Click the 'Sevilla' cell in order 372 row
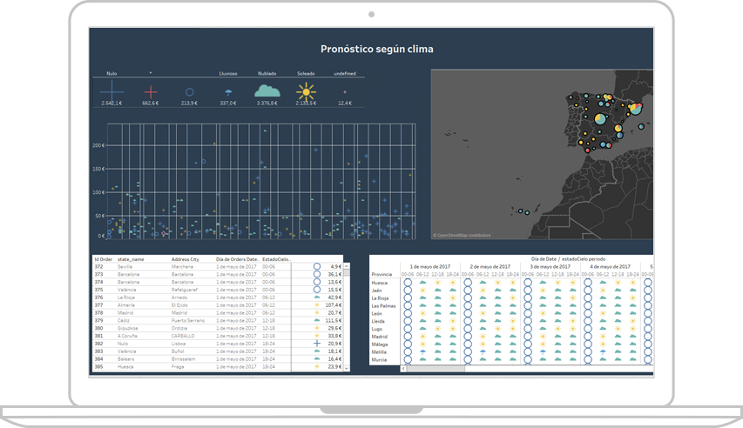The width and height of the screenshot is (743, 428). (125, 267)
